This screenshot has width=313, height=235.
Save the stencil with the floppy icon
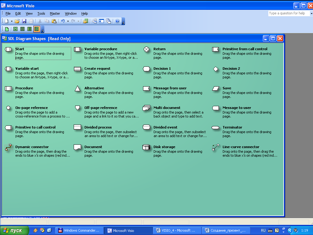pos(24,21)
